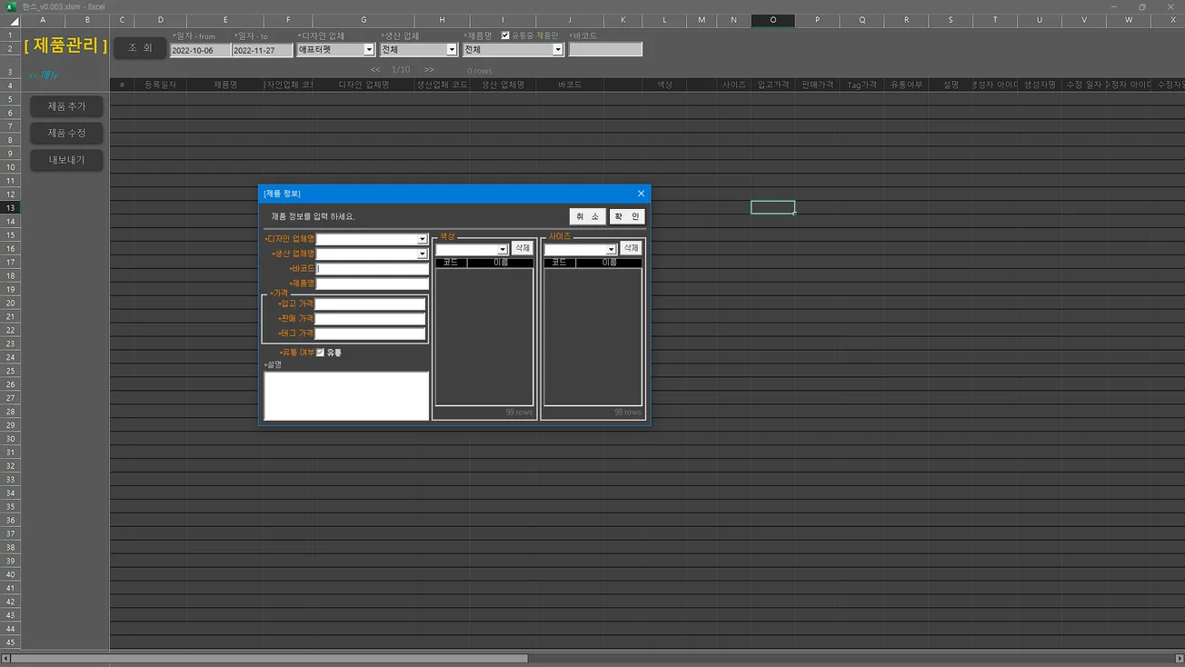Focus the 바코드 field in the dialog
The image size is (1185, 667).
tap(373, 269)
